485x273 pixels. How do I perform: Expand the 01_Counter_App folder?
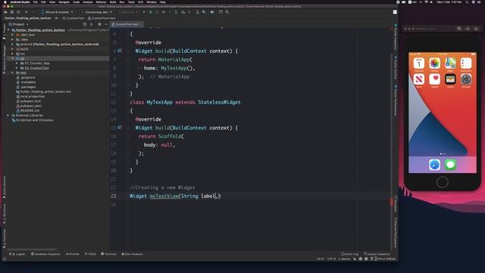click(17, 63)
